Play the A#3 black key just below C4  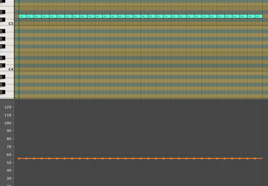point(3,77)
